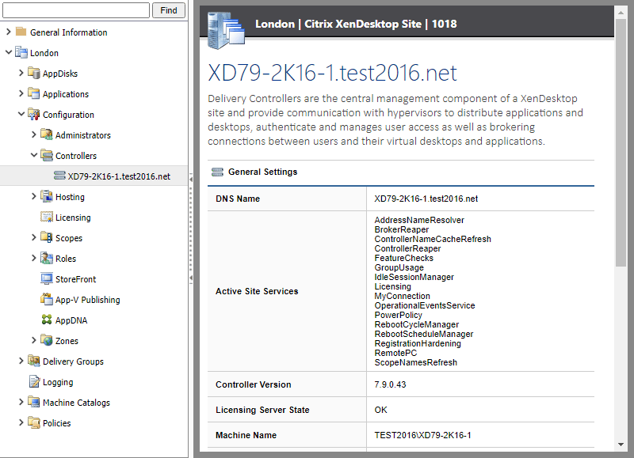This screenshot has height=458, width=634.
Task: Click the upper splitter collapse arrow
Action: coord(191,179)
